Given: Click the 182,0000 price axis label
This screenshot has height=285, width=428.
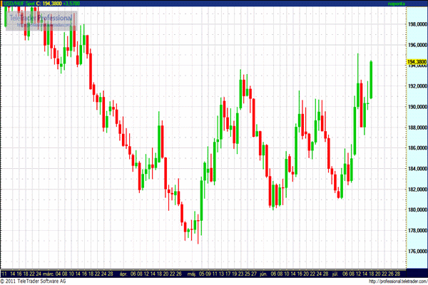Looking at the screenshot, I should pyautogui.click(x=417, y=190).
